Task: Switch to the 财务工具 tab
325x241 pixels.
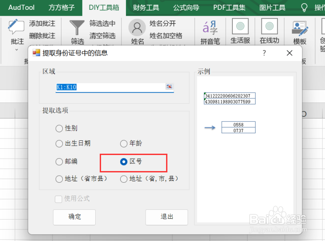Action: (x=146, y=8)
